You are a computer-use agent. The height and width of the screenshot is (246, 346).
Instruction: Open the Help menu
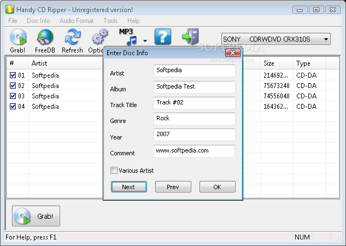pyautogui.click(x=133, y=21)
